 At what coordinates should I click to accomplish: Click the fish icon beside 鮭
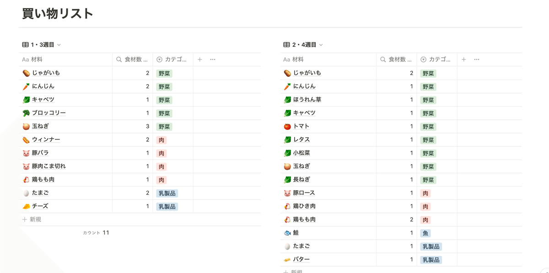[287, 233]
